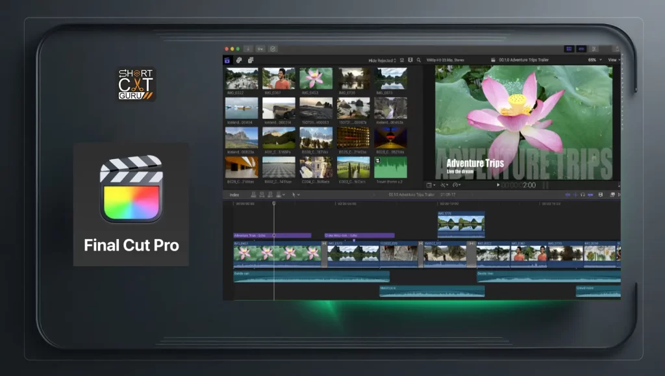This screenshot has width=665, height=376.
Task: Select the Motorcycle audio clip
Action: point(432,291)
